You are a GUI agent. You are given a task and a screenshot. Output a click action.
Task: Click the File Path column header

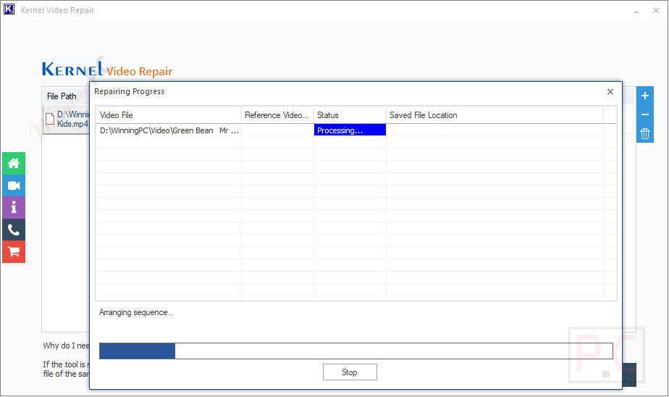point(62,96)
